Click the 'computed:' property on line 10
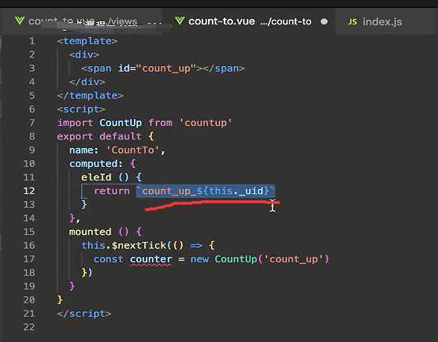The height and width of the screenshot is (342, 438). tap(96, 164)
